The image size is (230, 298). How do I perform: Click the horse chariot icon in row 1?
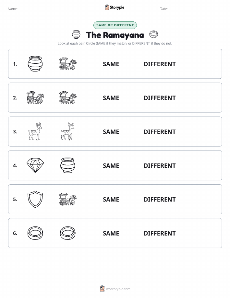[x=68, y=64]
